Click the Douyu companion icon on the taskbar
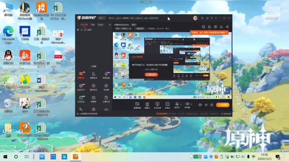This screenshot has height=162, width=289. click(x=75, y=157)
